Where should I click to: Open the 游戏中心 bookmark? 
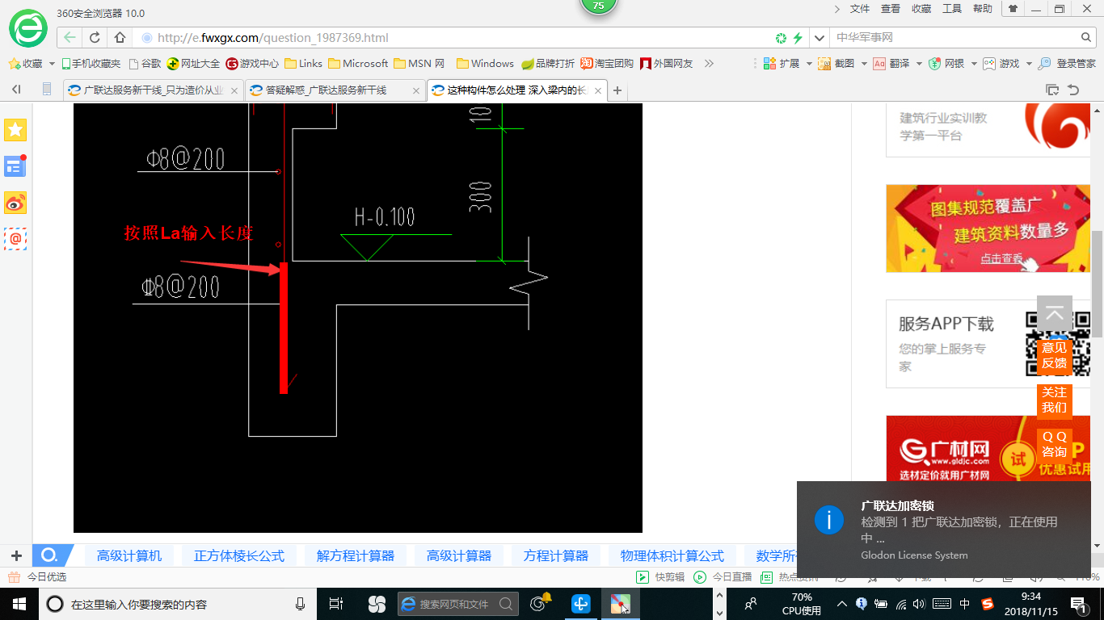tap(252, 63)
